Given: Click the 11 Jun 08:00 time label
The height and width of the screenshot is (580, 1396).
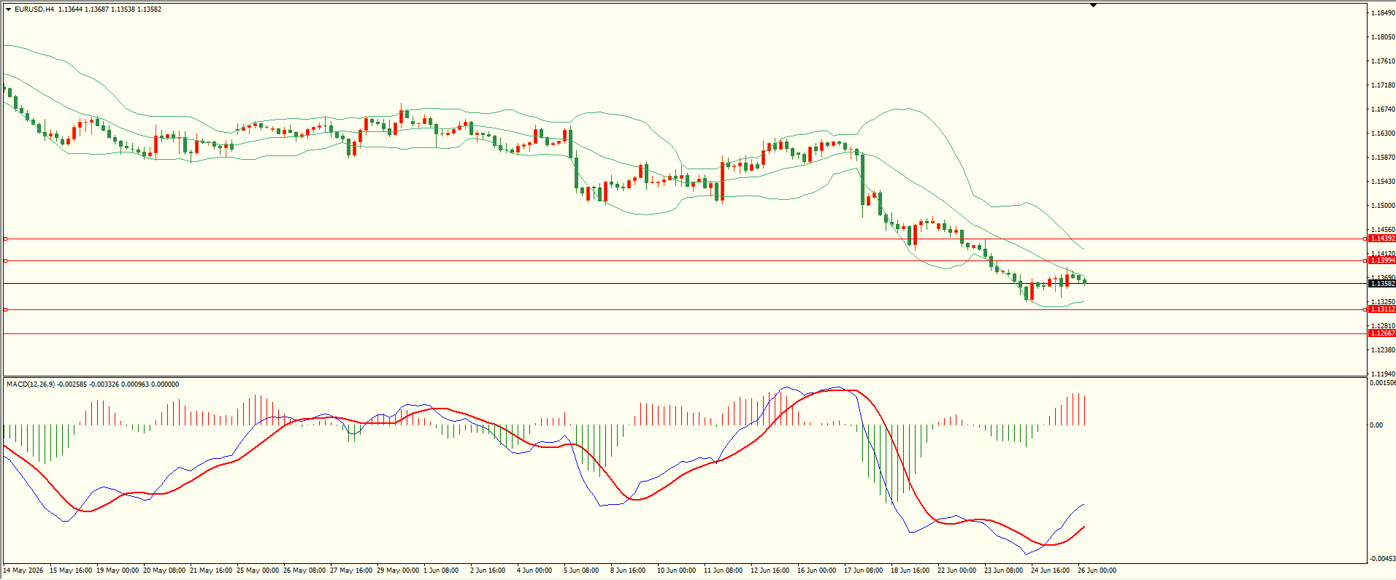Looking at the screenshot, I should (723, 571).
